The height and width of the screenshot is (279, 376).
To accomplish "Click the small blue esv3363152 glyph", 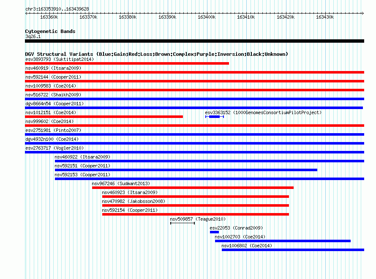I will [214, 117].
